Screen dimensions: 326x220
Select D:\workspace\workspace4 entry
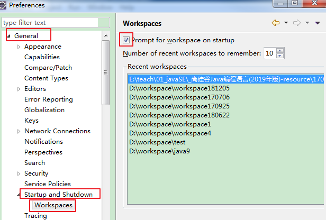170,133
